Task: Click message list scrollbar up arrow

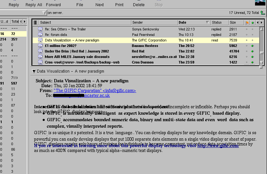Action: point(262,29)
